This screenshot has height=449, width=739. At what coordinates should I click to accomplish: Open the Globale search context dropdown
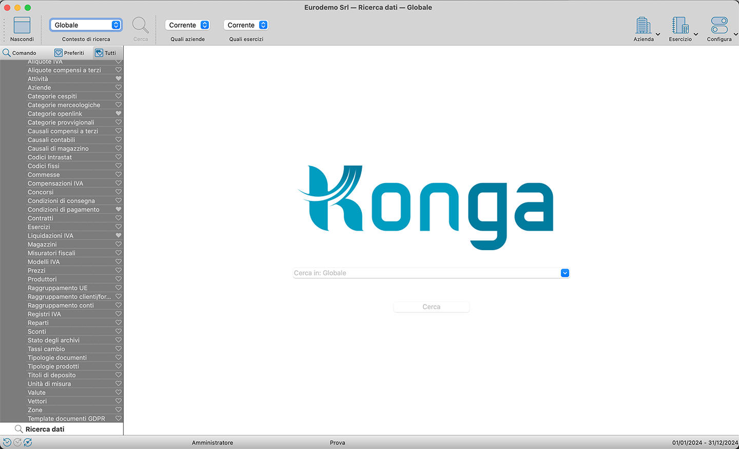click(x=86, y=25)
